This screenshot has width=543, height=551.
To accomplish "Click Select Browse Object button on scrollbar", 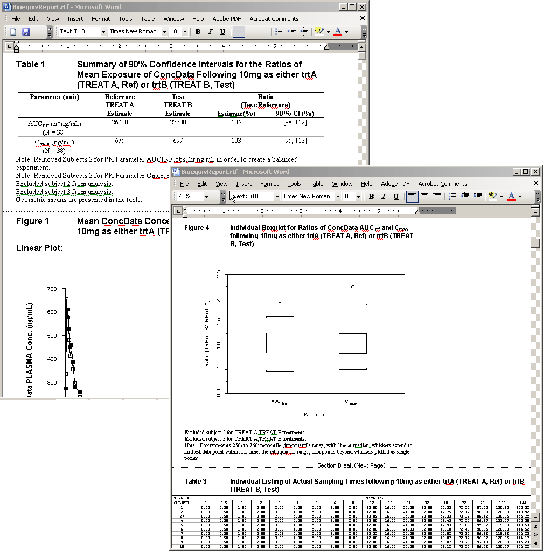I will point(535,534).
